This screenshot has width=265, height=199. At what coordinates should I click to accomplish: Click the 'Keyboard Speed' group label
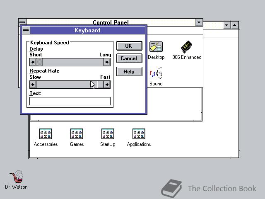50,43
